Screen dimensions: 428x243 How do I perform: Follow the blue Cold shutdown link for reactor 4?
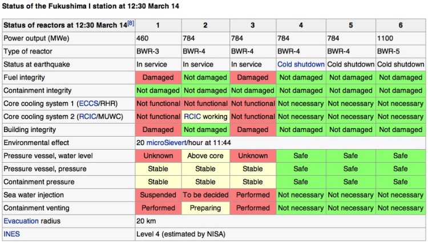click(x=301, y=64)
